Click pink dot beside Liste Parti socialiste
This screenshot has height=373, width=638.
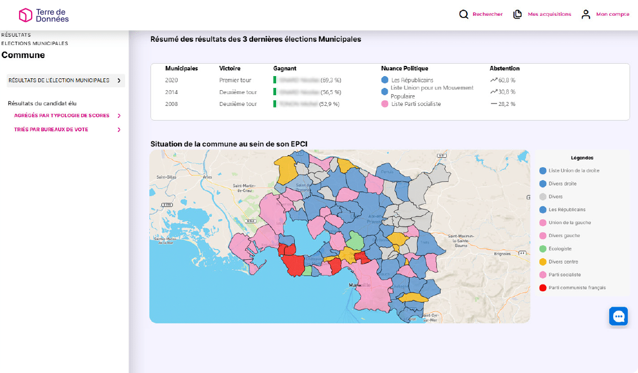pyautogui.click(x=385, y=104)
